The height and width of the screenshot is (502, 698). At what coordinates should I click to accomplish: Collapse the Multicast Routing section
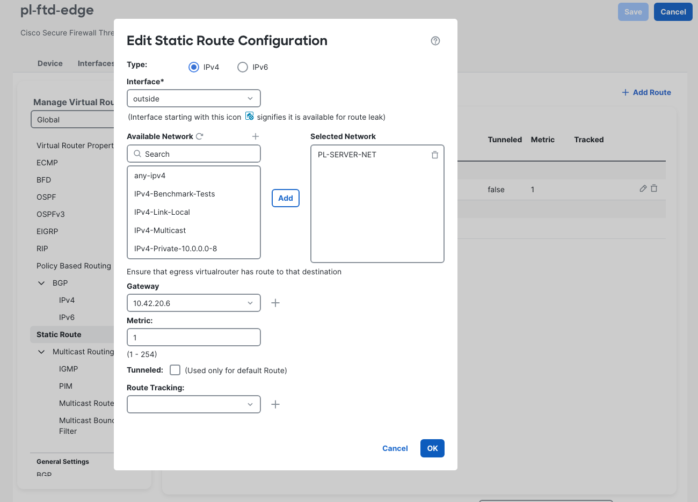[41, 352]
